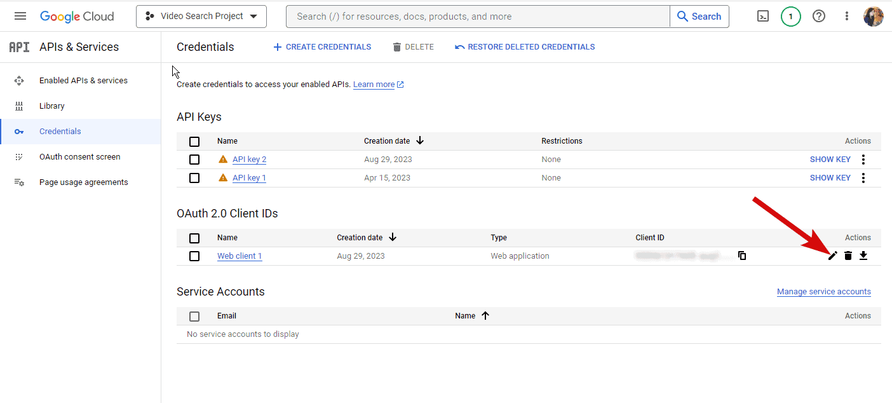This screenshot has height=403, width=892.
Task: Click the API Keys Name column header
Action: pos(227,141)
